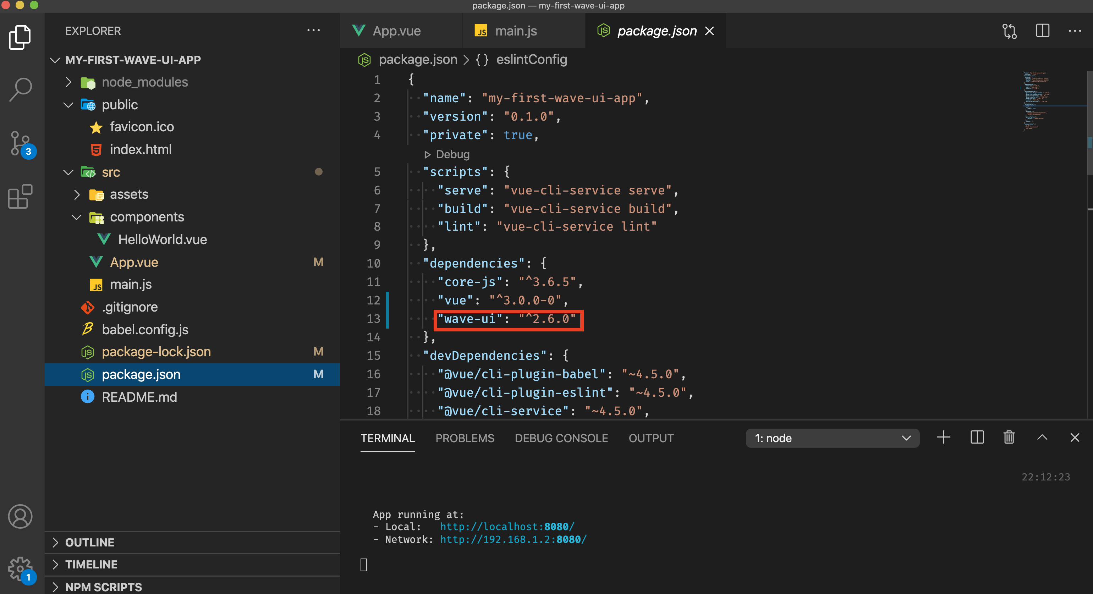Viewport: 1093px width, 594px height.
Task: Expand the node_modules folder
Action: point(145,82)
